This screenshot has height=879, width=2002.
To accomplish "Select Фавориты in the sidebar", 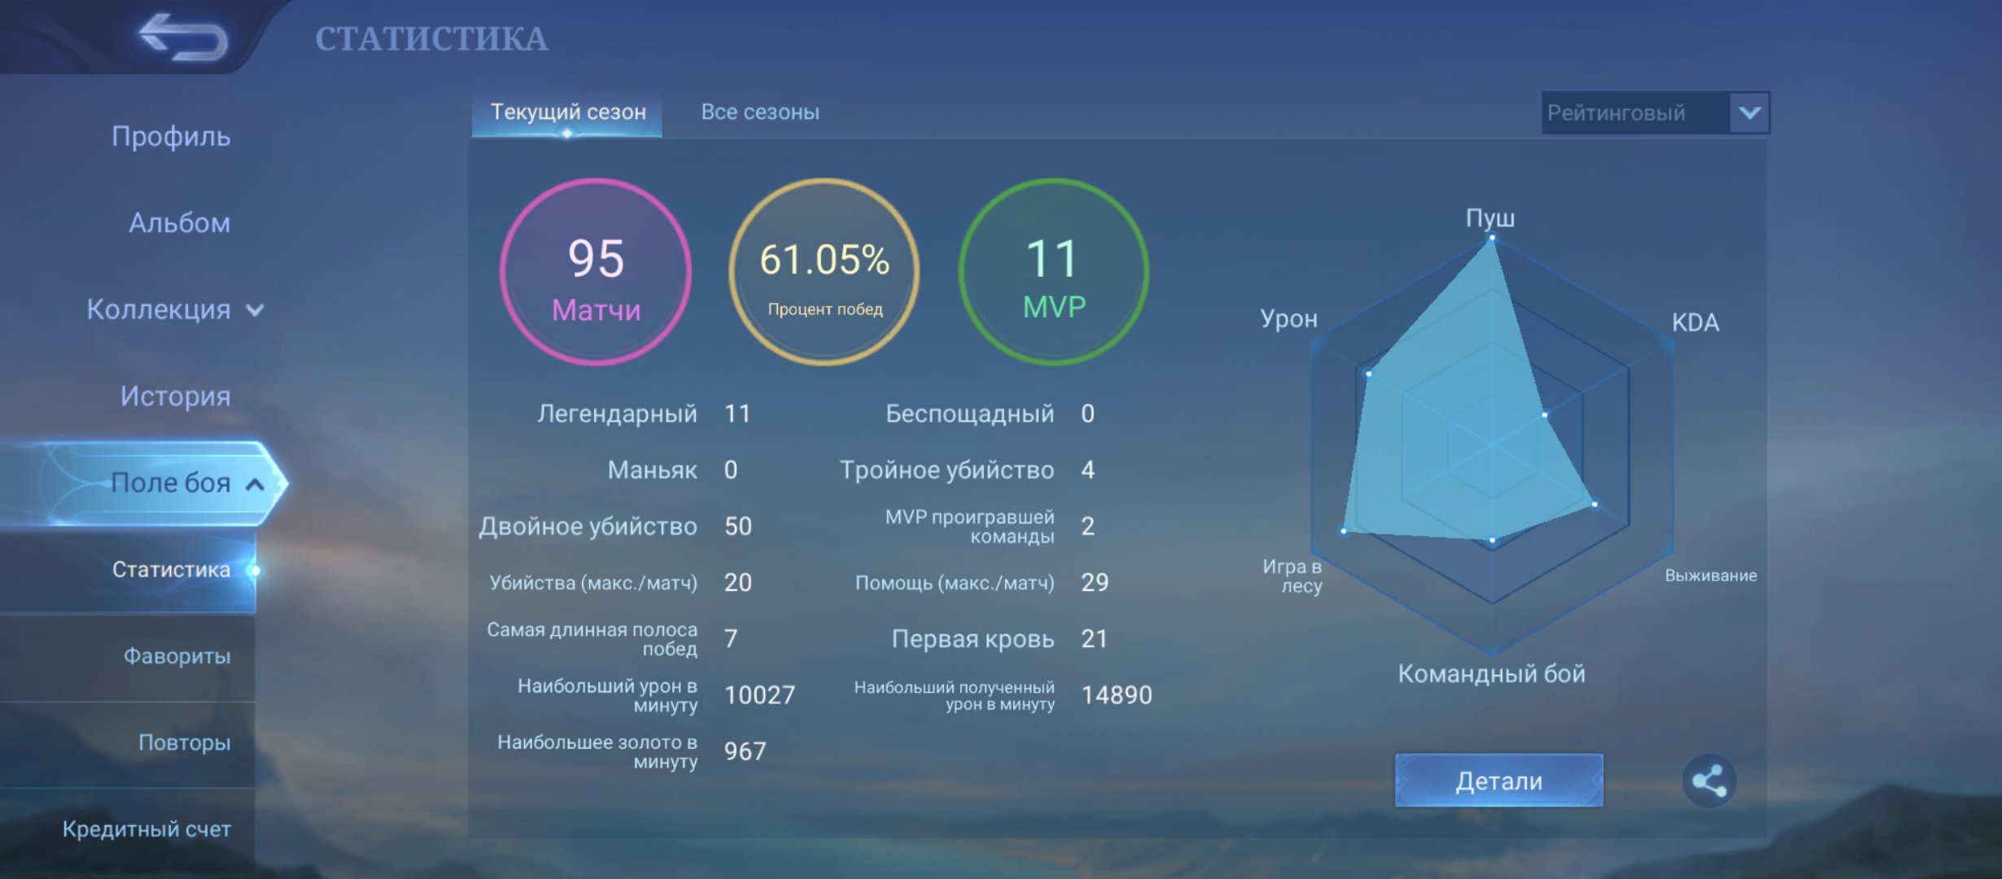I will point(177,655).
